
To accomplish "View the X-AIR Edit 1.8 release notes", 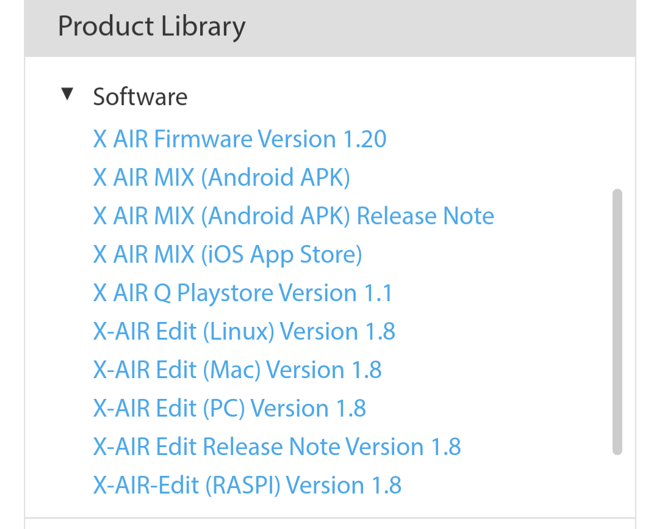I will [x=277, y=447].
